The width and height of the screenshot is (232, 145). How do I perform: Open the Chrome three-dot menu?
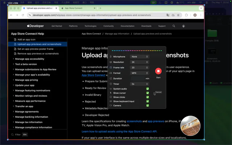coord(200,15)
